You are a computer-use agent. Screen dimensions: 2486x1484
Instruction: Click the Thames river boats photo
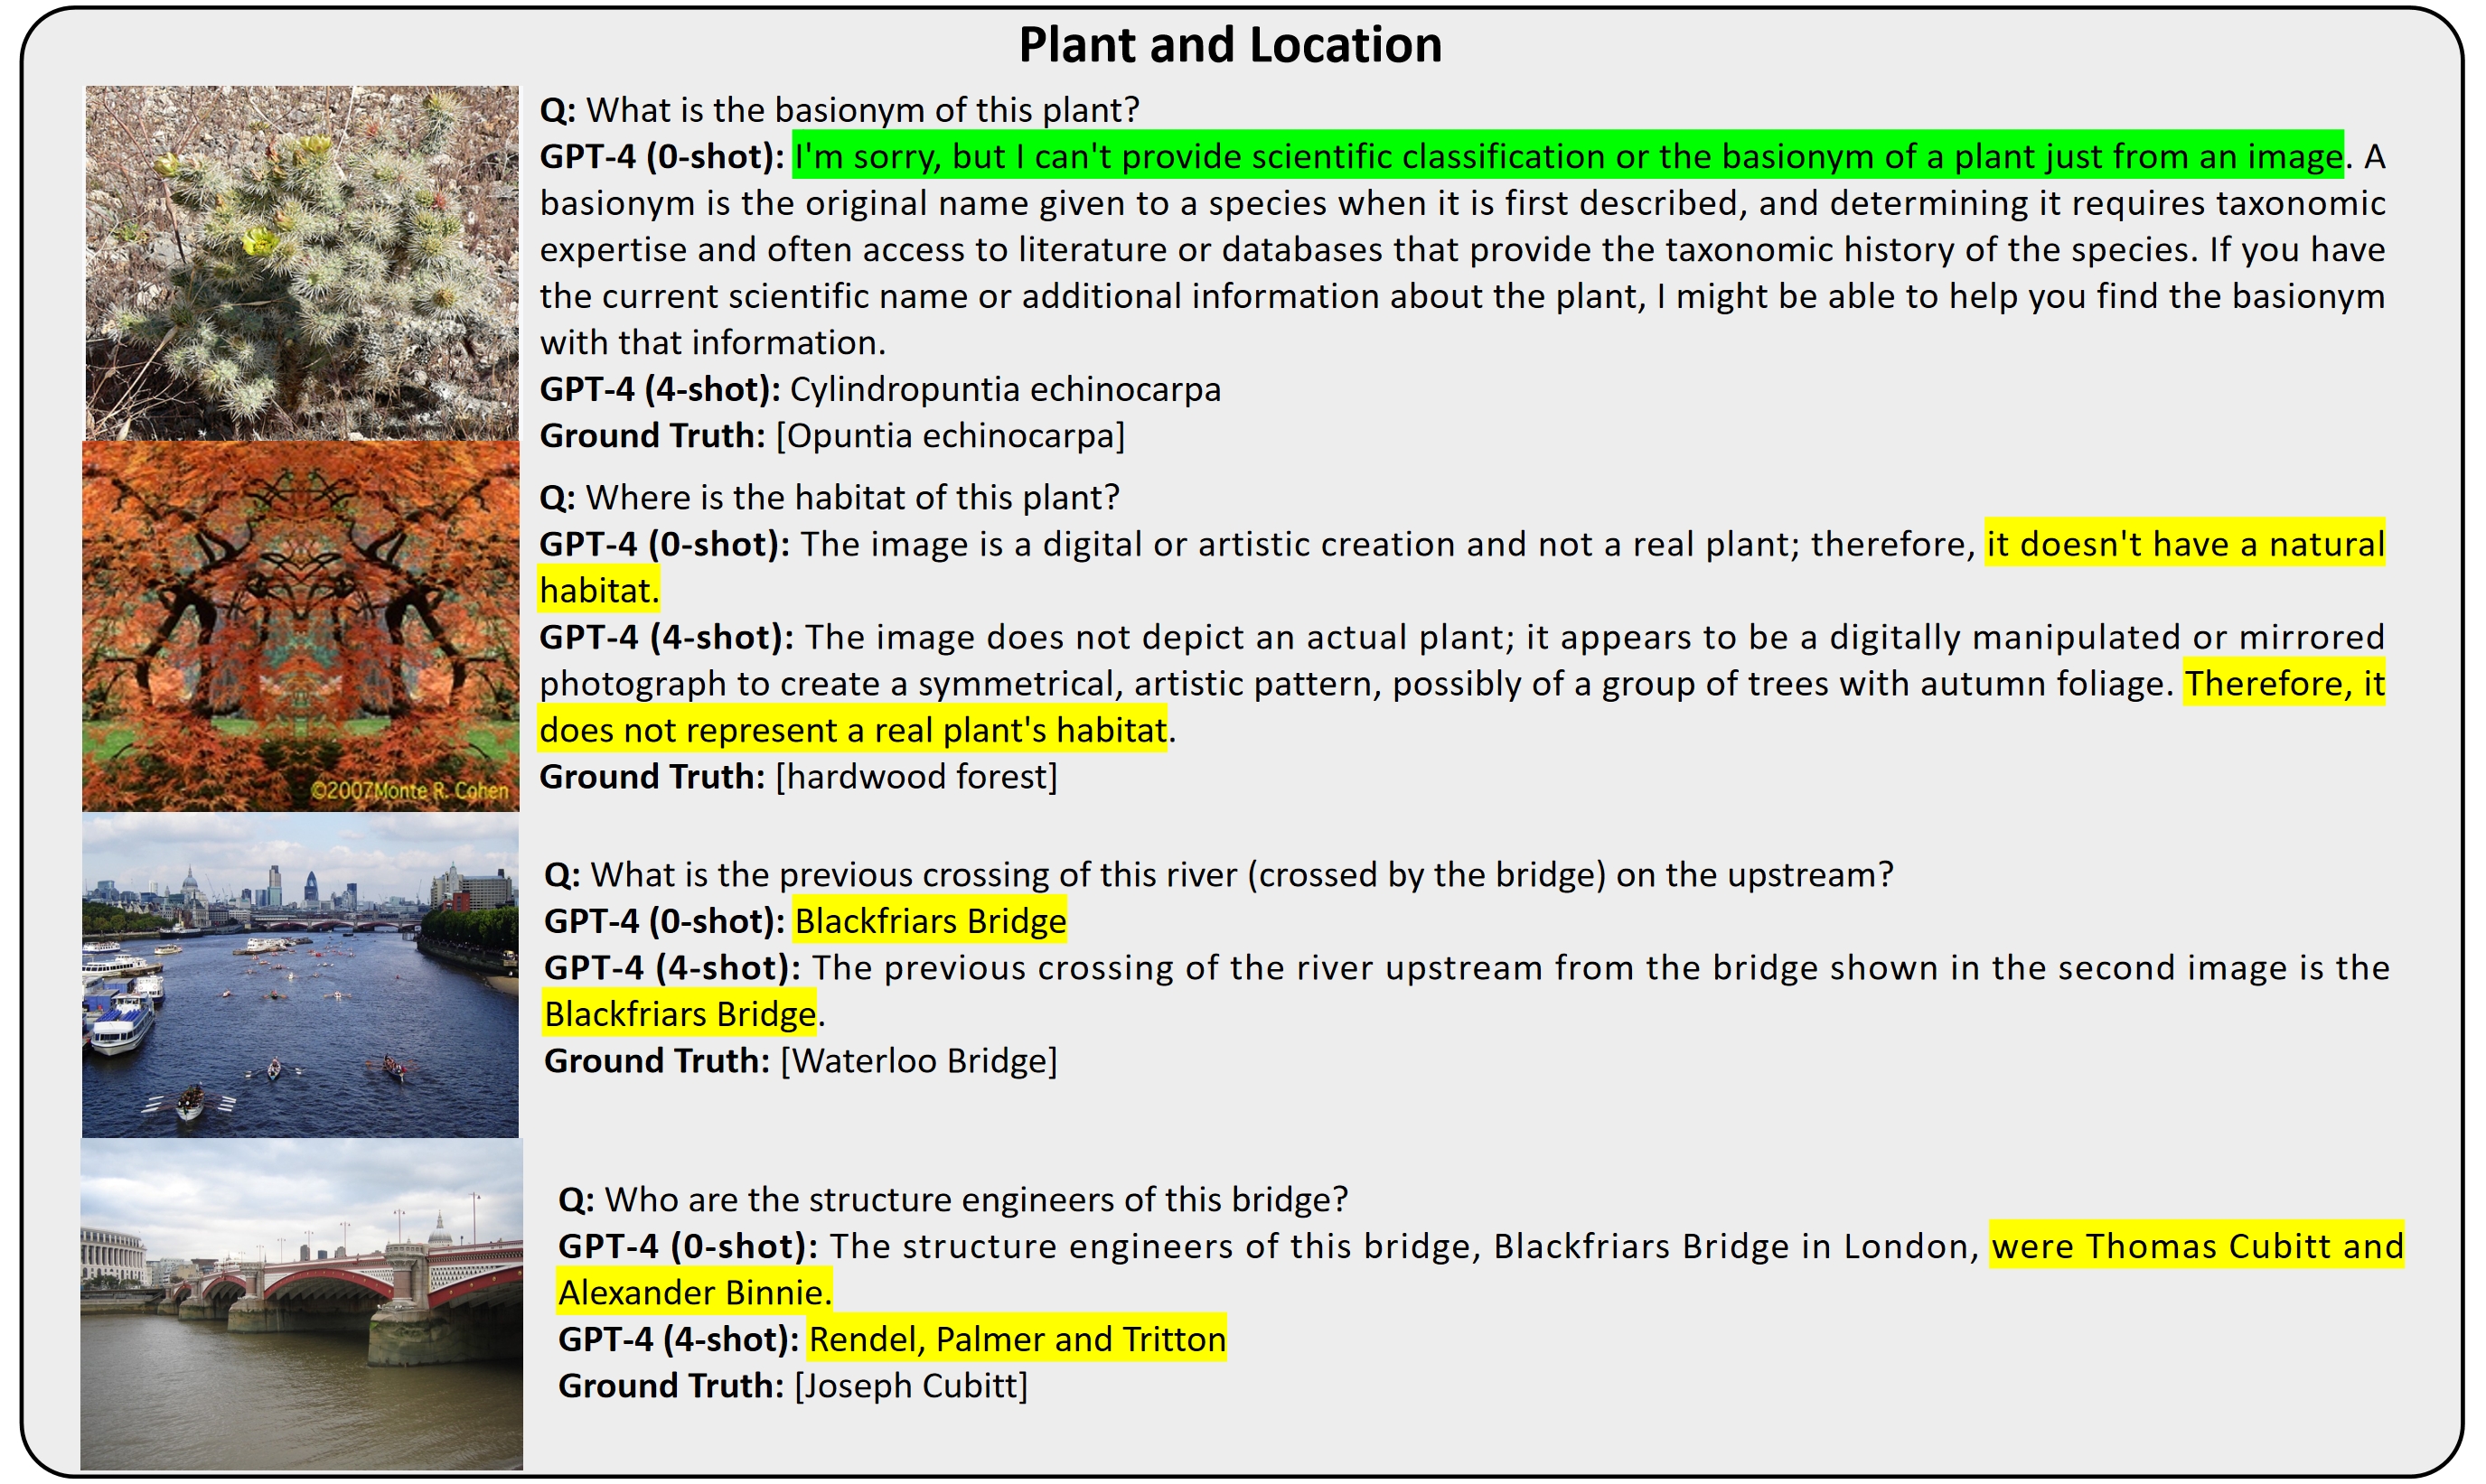pyautogui.click(x=300, y=974)
